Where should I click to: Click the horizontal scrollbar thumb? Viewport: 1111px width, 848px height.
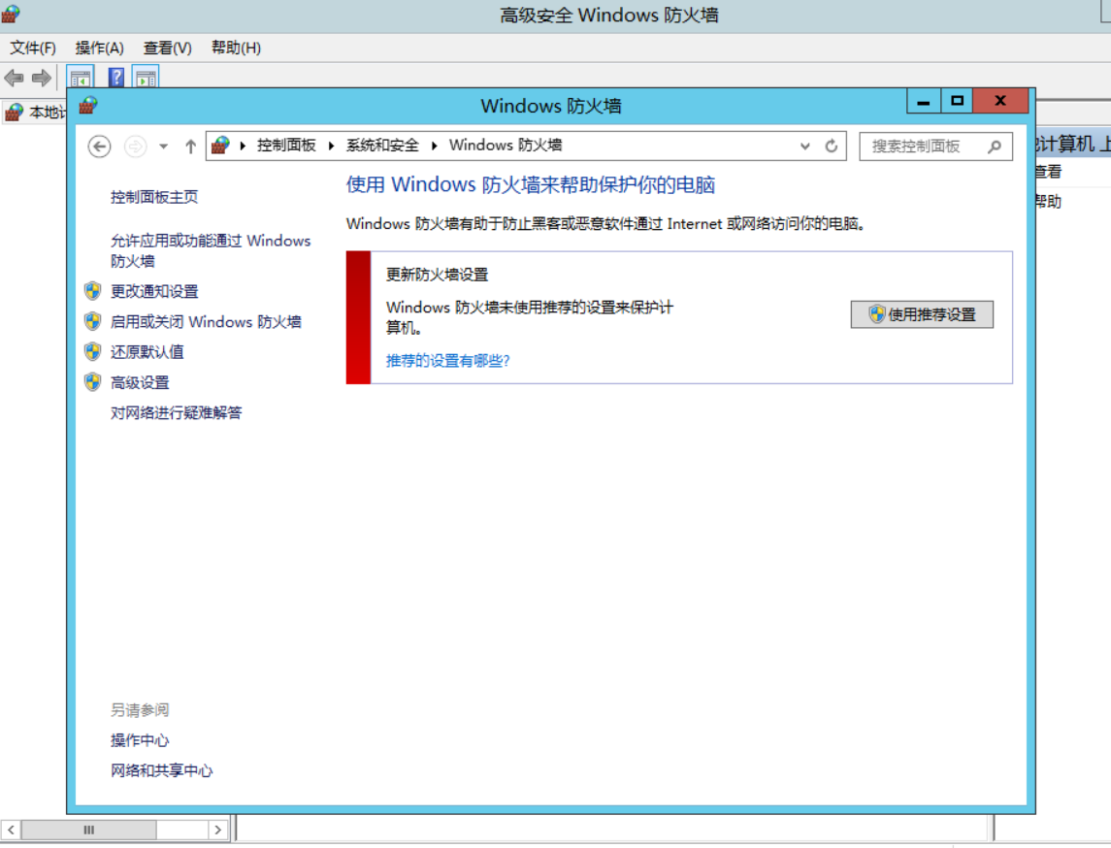coord(88,830)
